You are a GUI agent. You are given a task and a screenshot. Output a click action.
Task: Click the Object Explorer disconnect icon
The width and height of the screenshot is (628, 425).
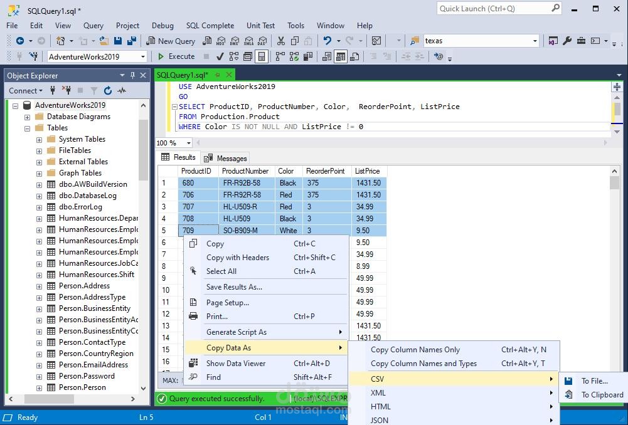click(x=66, y=91)
